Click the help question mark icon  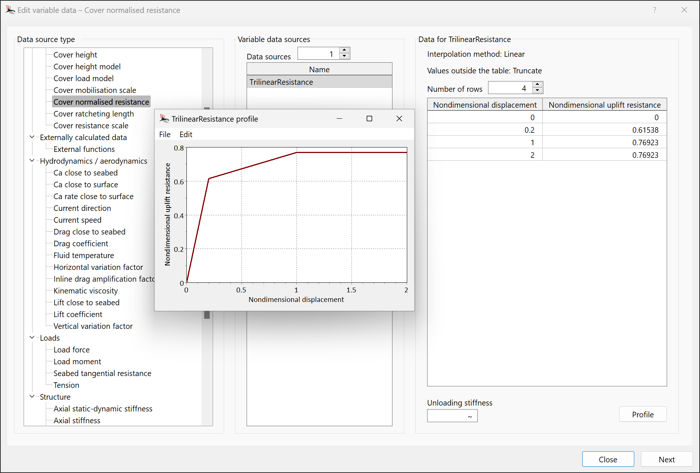[655, 10]
